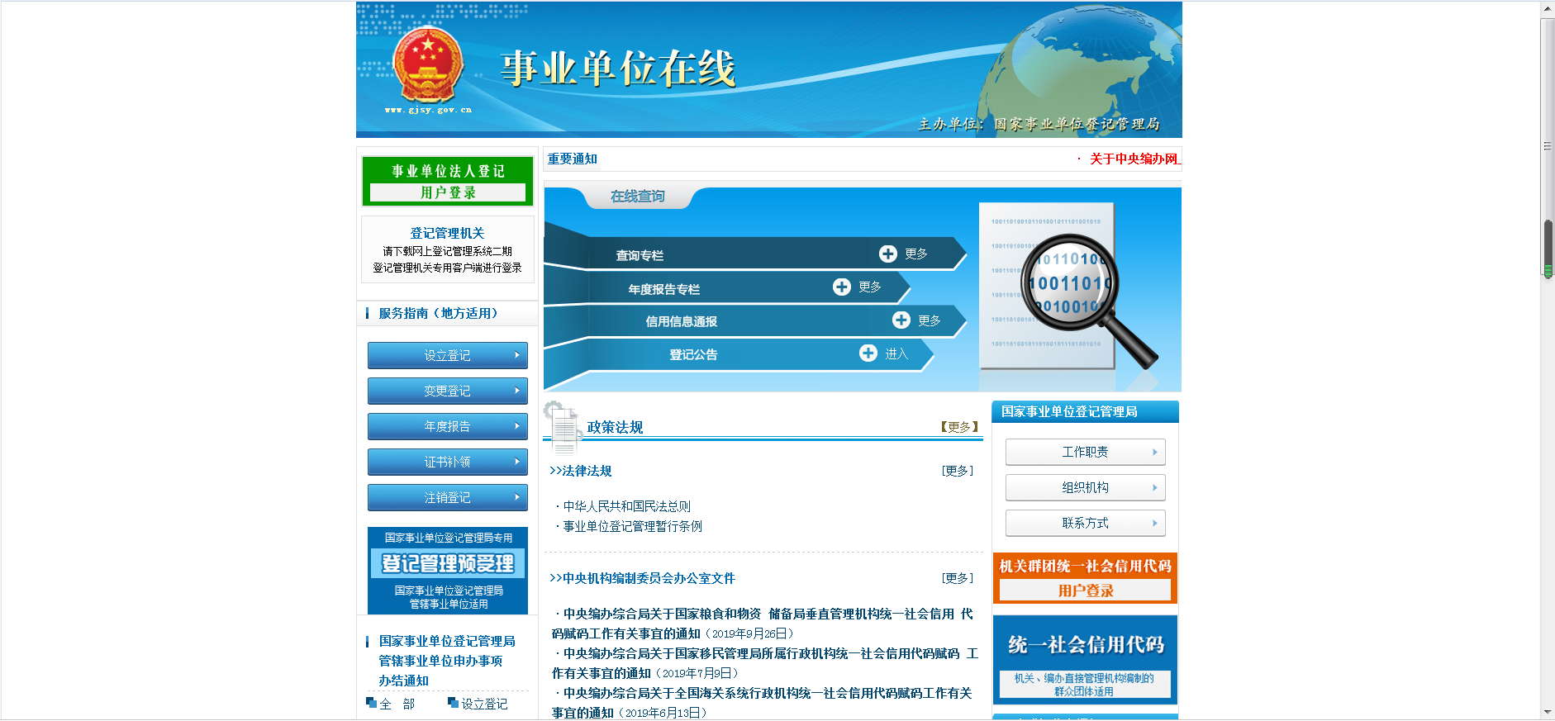Viewport: 1555px width, 721px height.
Task: Click the arrow on the 注销登记 button
Action: pyautogui.click(x=517, y=497)
